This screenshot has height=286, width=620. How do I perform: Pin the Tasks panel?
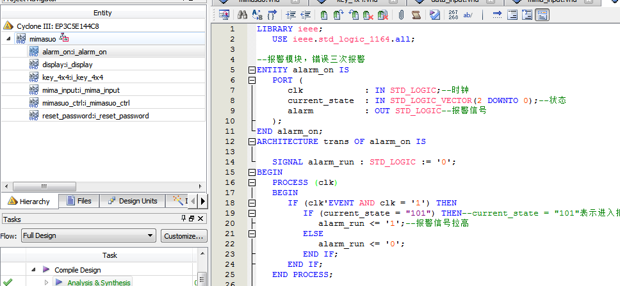click(183, 218)
